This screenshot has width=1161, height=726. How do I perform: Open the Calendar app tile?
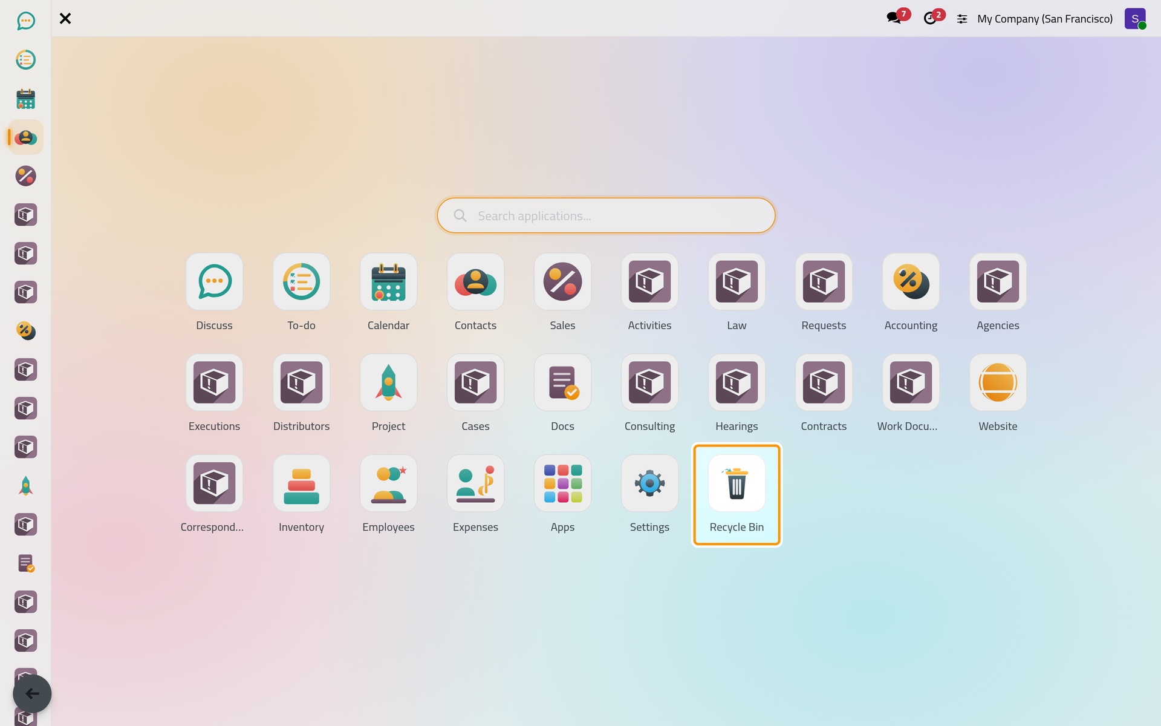tap(388, 282)
